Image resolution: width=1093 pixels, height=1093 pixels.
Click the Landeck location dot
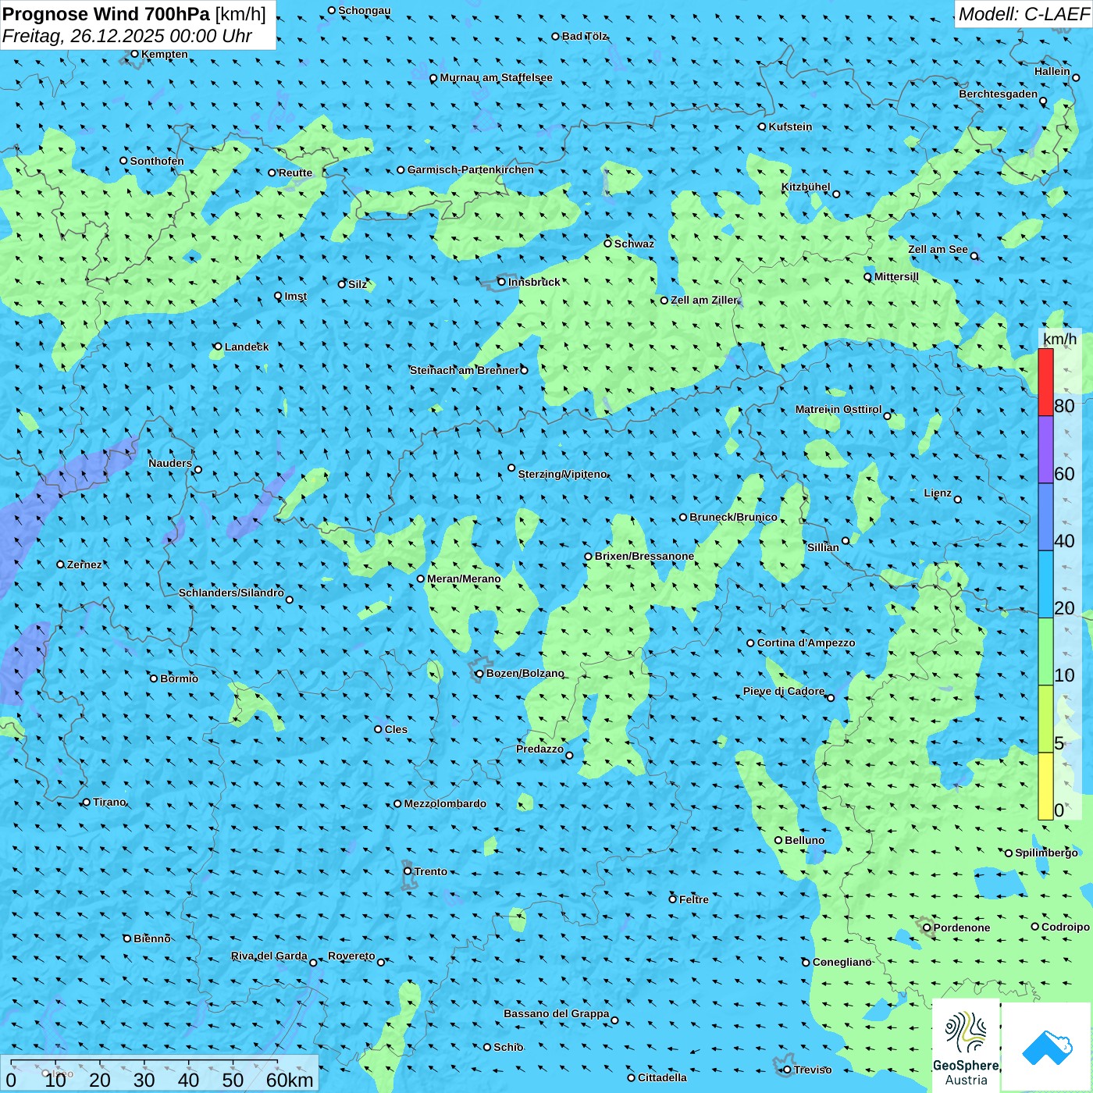tap(218, 347)
